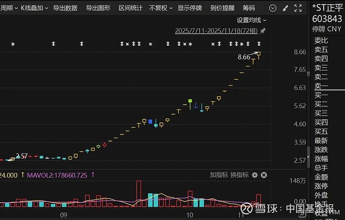
Task: Click the 09 month axis label
Action: [x=63, y=215]
